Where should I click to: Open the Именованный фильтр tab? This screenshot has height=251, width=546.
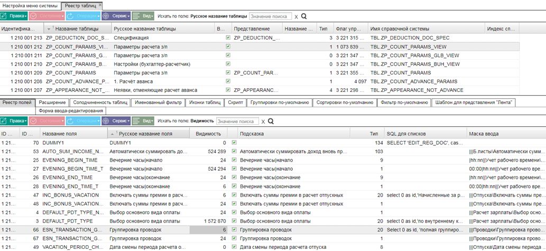click(x=158, y=103)
